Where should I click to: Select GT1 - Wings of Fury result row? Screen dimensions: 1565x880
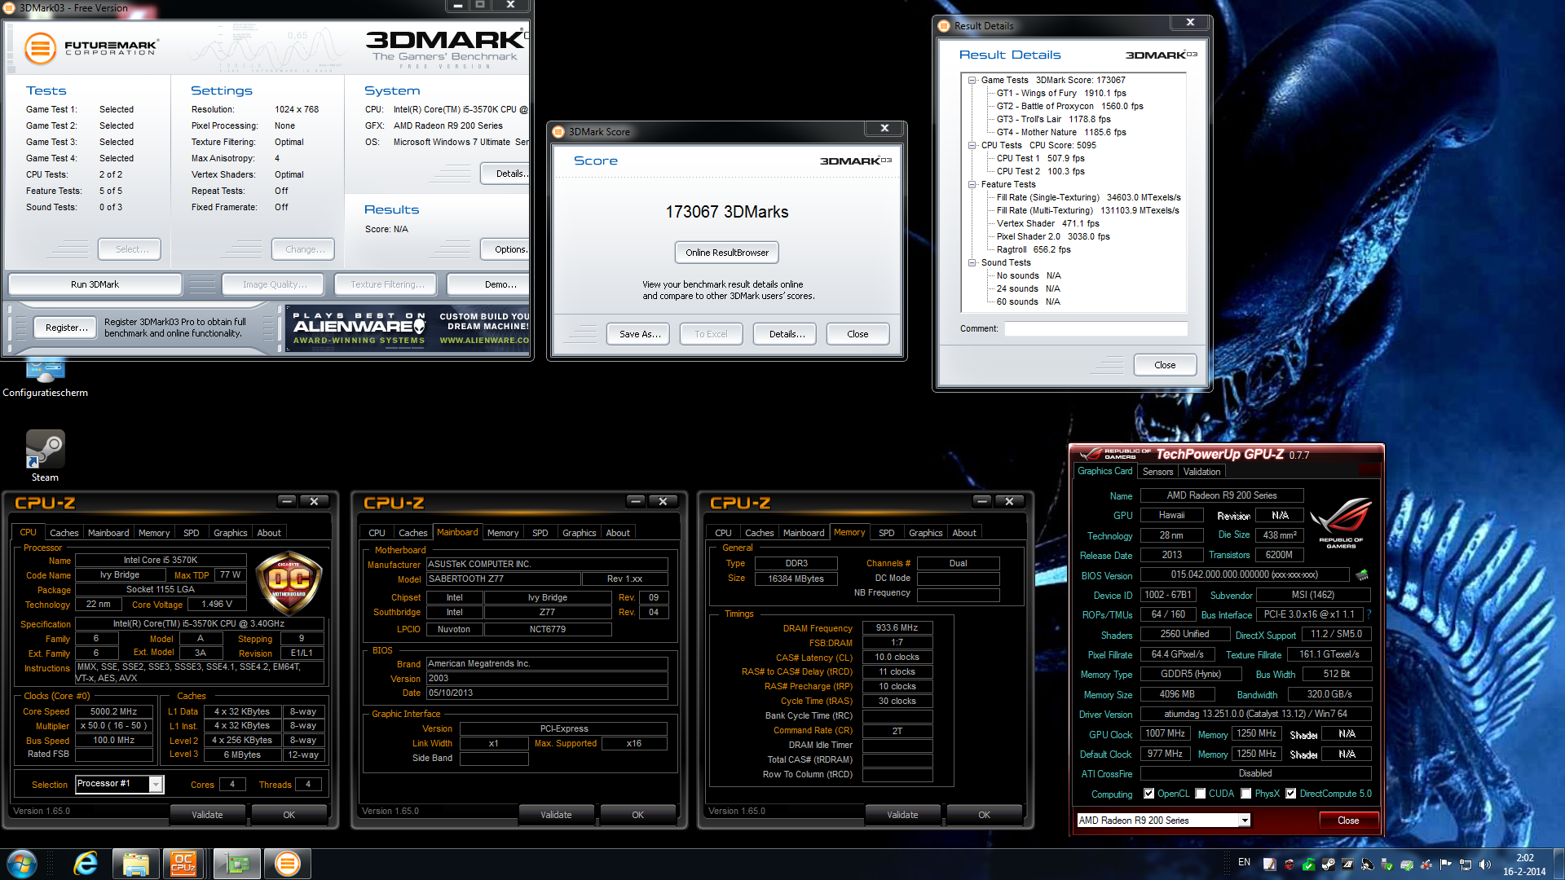coord(1061,93)
